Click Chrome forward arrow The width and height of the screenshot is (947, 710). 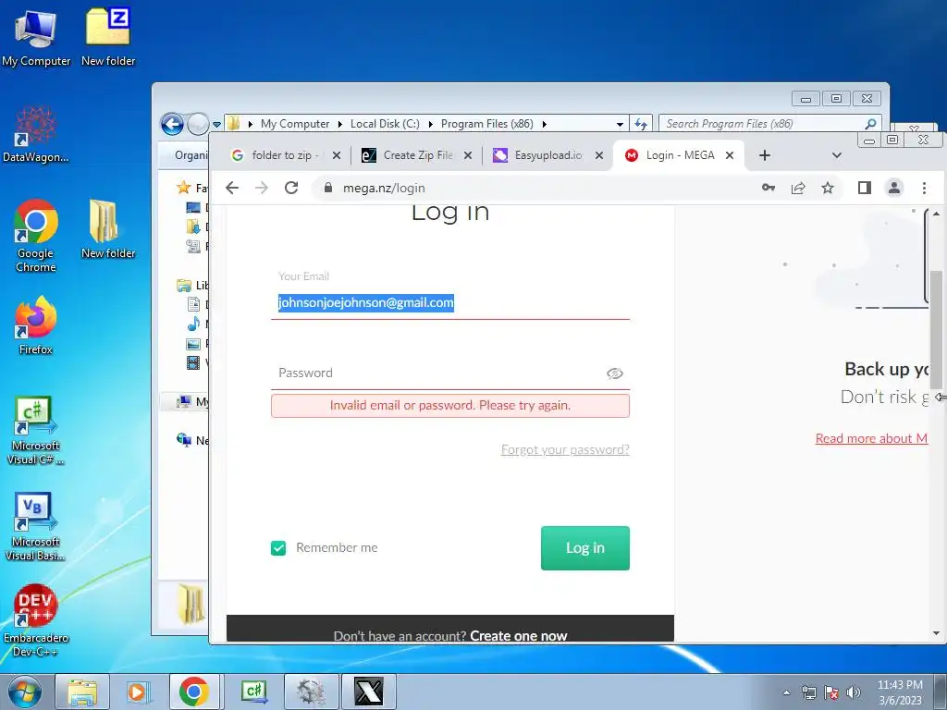point(262,188)
